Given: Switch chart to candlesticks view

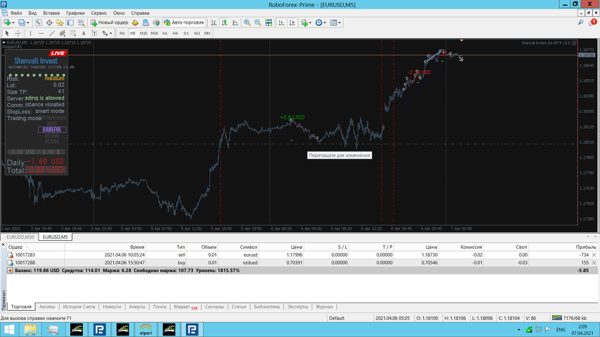Looking at the screenshot, I should click(x=225, y=22).
